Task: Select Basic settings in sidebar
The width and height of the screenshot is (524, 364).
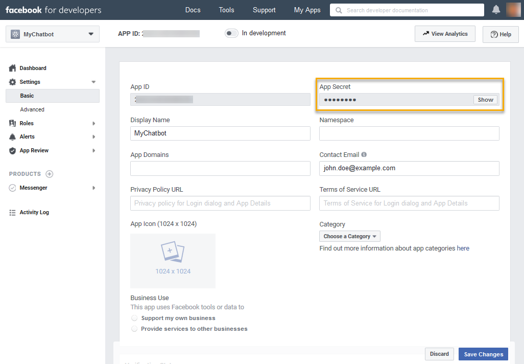Action: click(53, 96)
